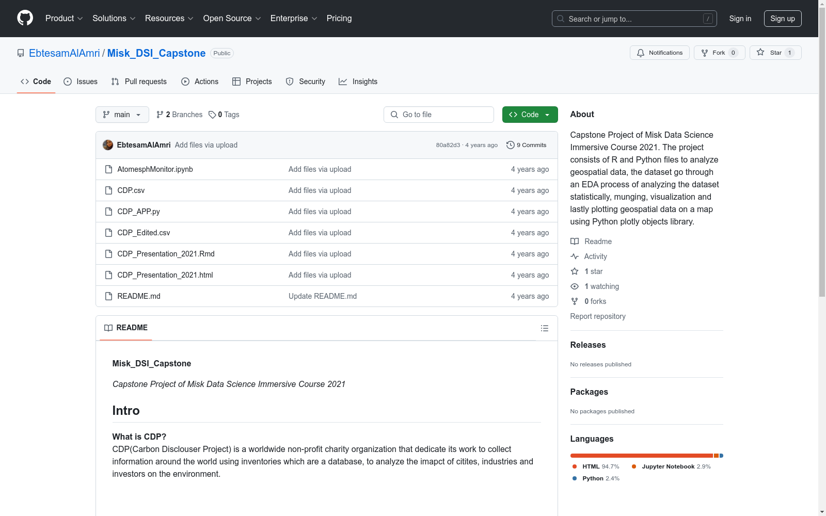Switch to the Pull requests tab
The image size is (826, 516).
pyautogui.click(x=139, y=82)
